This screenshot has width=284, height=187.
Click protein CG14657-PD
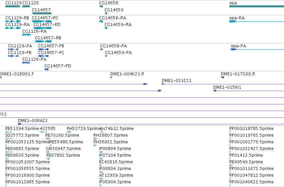(46, 69)
